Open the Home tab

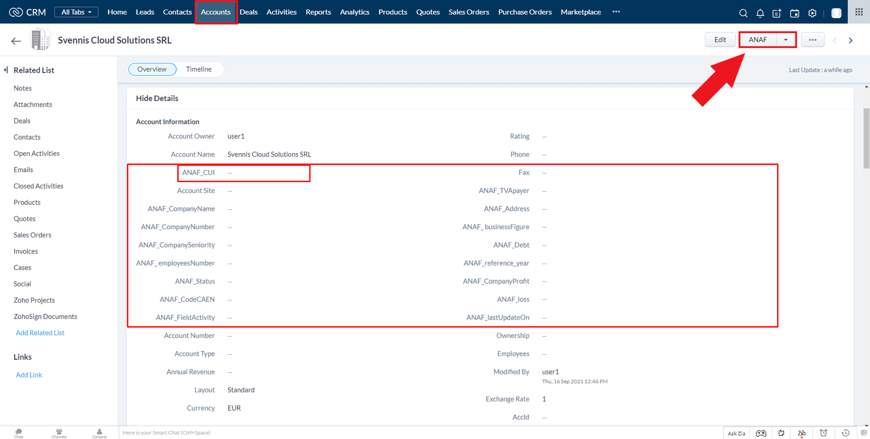[117, 12]
